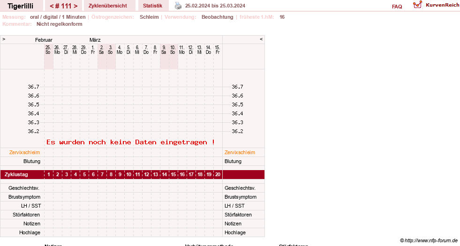
Task: Select date column 15. Fr
Action: tap(218, 50)
